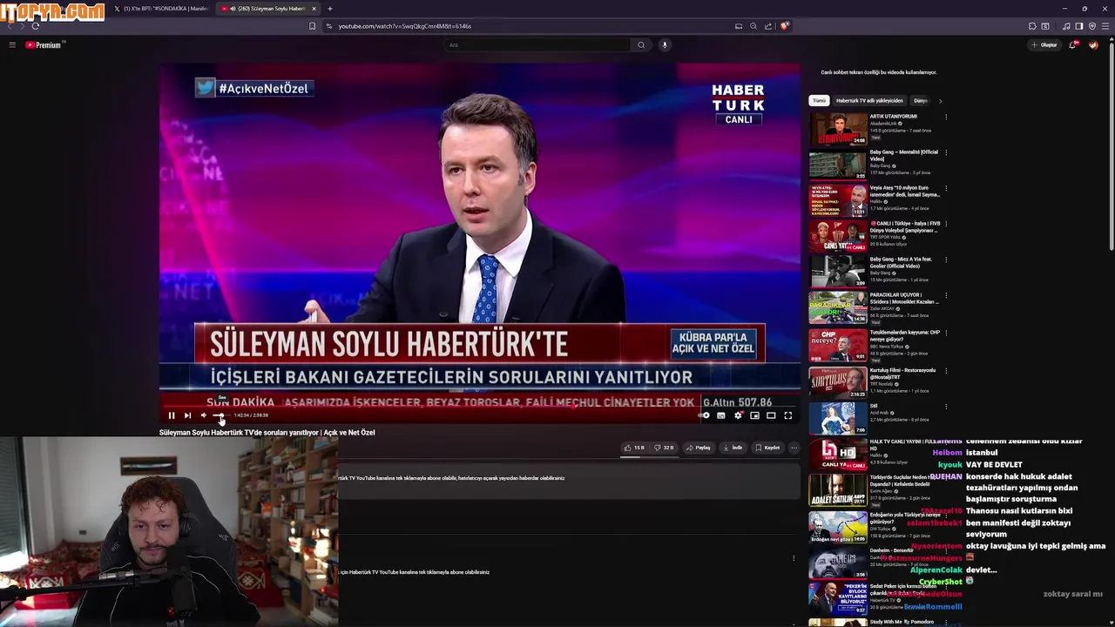Focus the YouTube search box

[x=537, y=44]
